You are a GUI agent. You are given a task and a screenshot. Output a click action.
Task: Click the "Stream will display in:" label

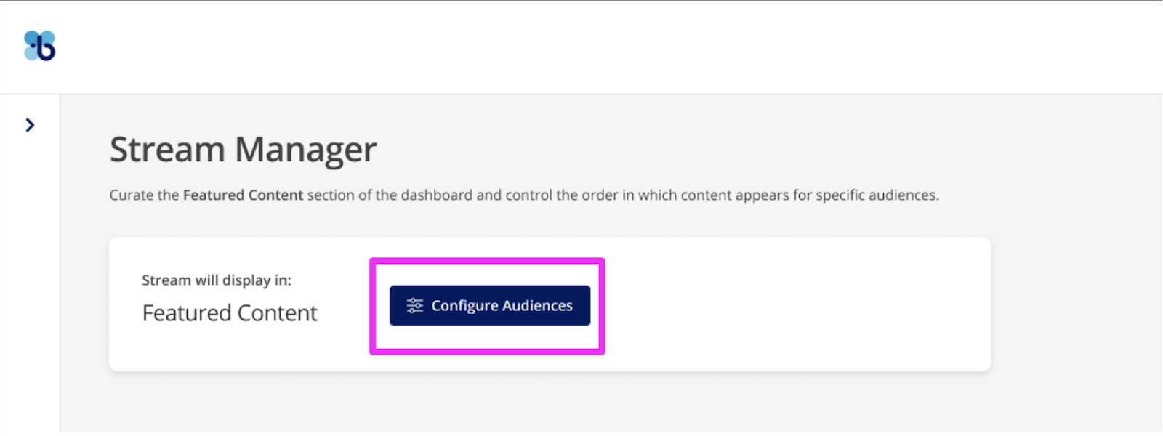217,280
